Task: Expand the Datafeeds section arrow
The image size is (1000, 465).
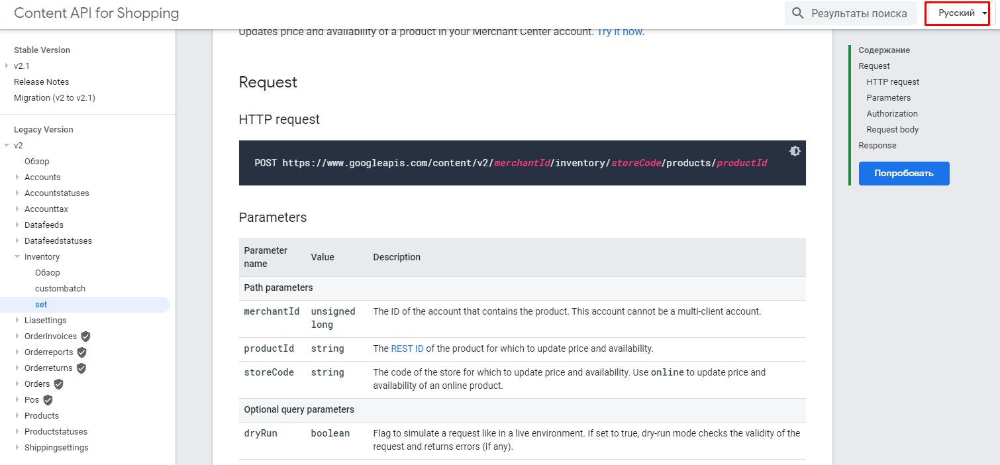Action: click(x=17, y=225)
